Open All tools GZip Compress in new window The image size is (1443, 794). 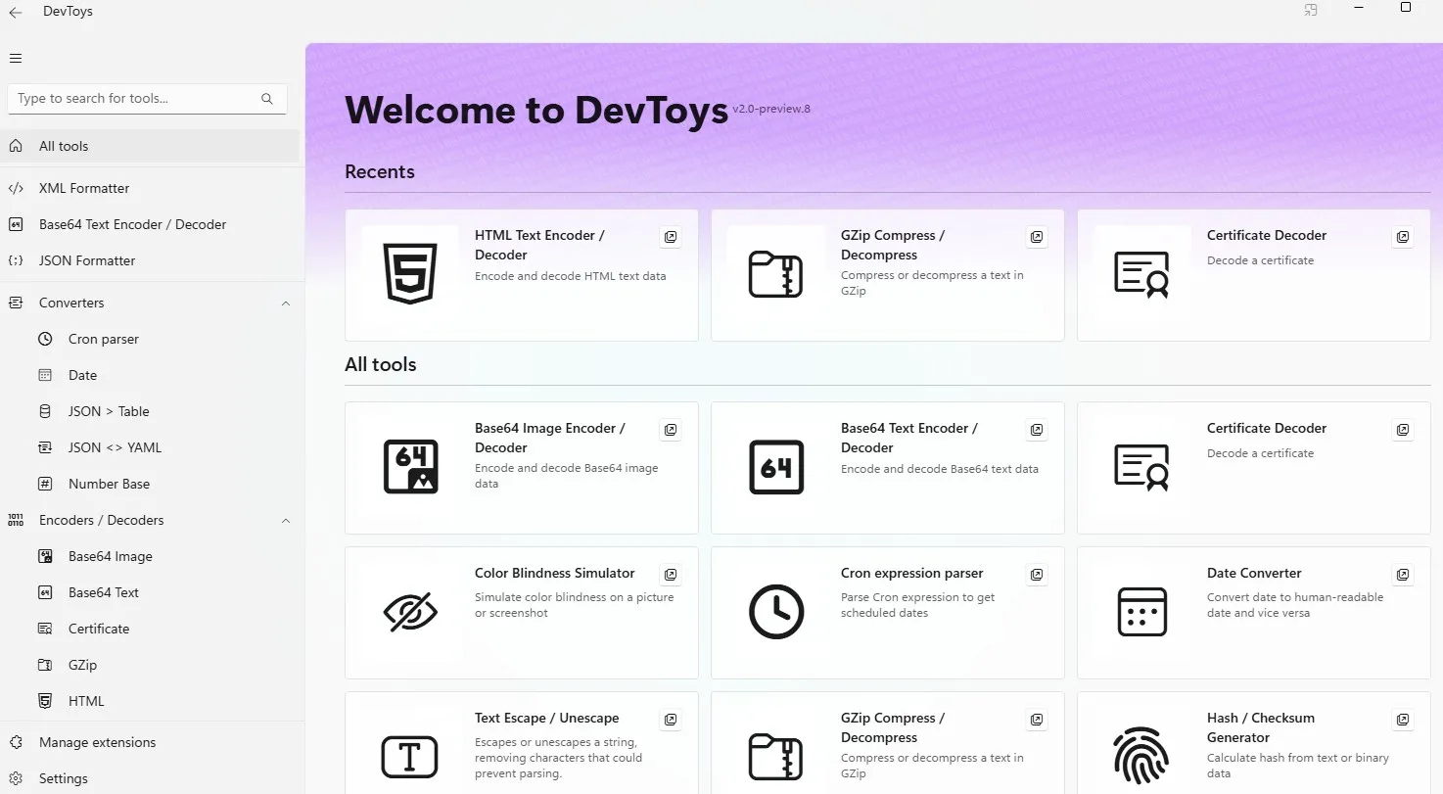coord(1037,720)
